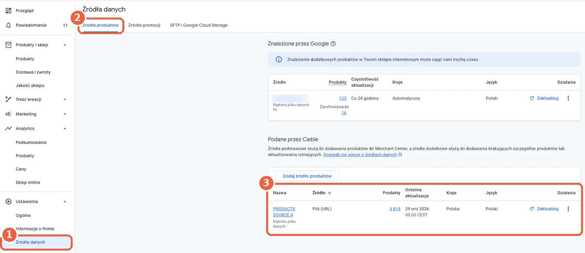Open three-dot menu for Google-found source
This screenshot has width=585, height=253.
(x=568, y=98)
